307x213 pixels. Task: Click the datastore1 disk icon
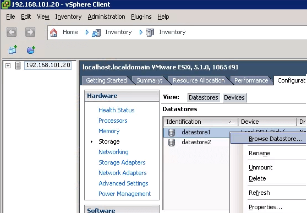(x=172, y=133)
